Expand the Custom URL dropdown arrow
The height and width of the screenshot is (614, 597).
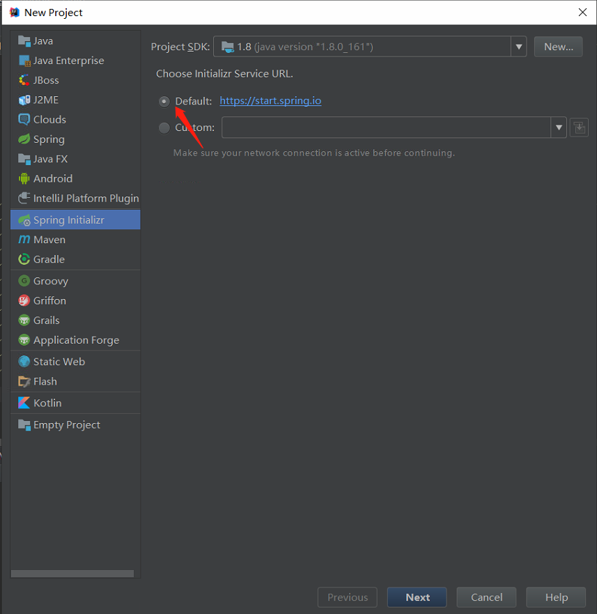coord(559,128)
